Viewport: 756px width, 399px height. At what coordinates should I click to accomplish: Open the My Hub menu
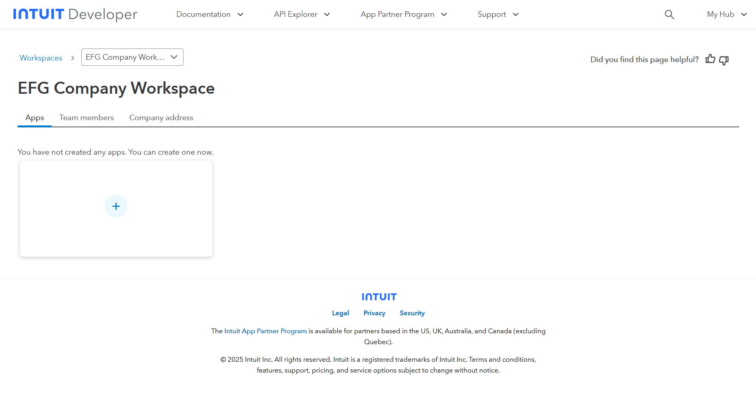point(727,14)
